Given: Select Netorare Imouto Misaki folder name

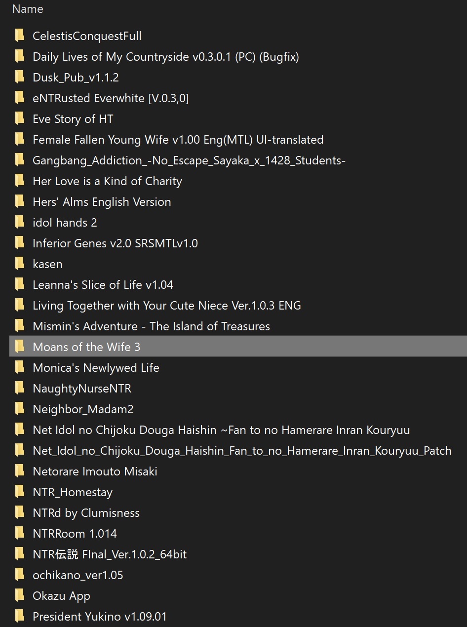Looking at the screenshot, I should point(95,471).
